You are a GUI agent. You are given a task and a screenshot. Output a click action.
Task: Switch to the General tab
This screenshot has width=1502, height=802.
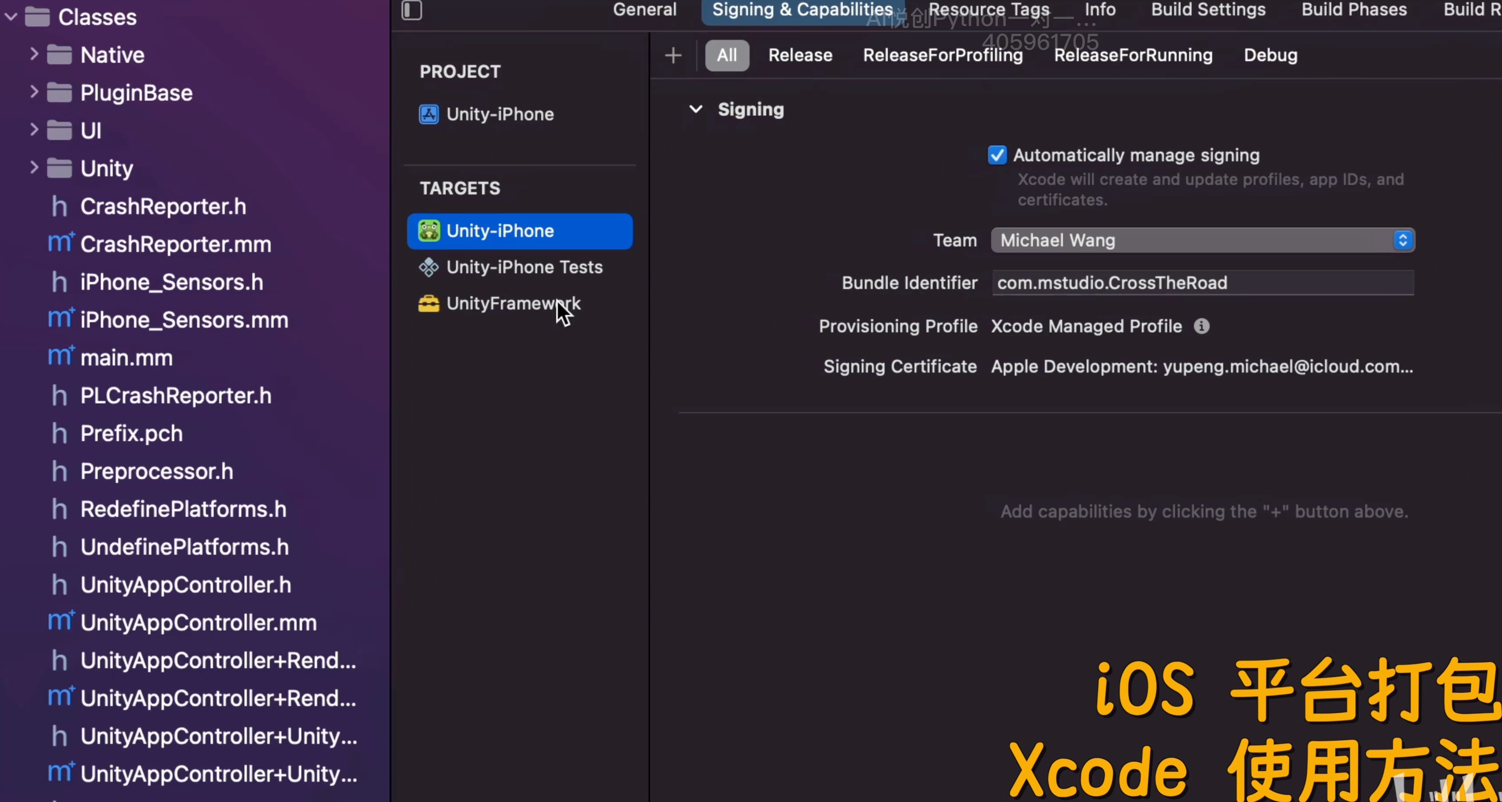tap(644, 9)
